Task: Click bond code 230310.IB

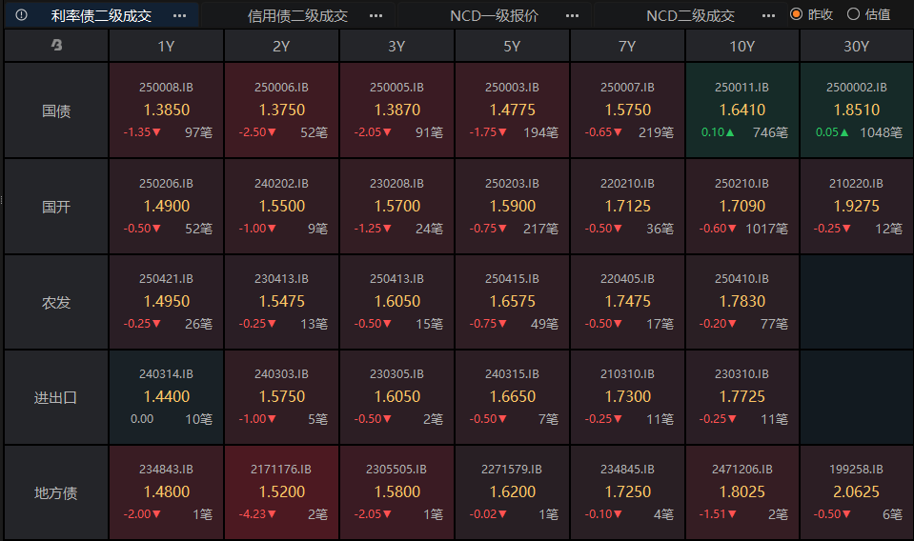Action: coord(742,374)
